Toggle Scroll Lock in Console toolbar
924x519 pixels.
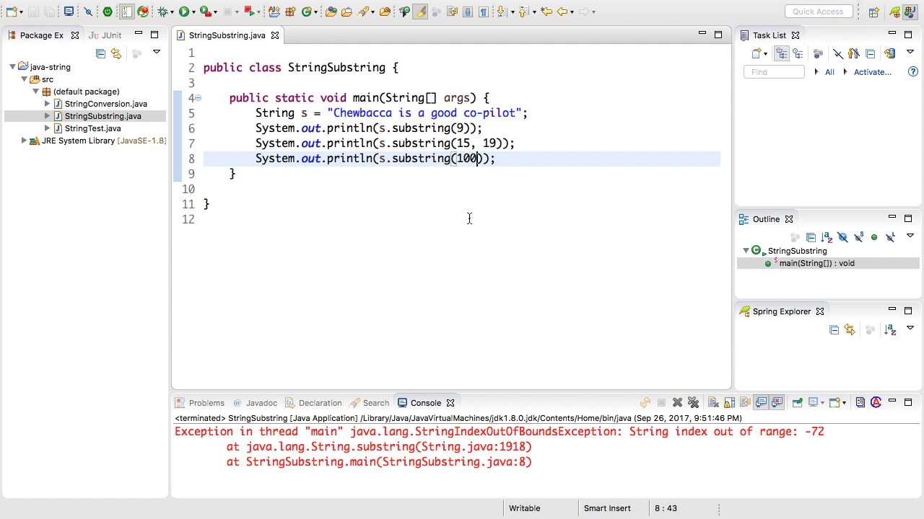pos(729,402)
